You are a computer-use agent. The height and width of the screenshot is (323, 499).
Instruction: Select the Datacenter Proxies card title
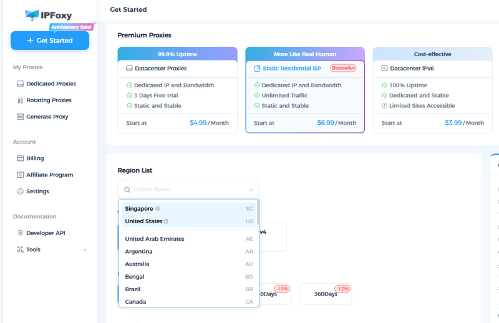pyautogui.click(x=161, y=69)
